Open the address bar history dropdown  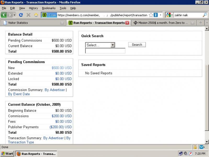point(161,15)
